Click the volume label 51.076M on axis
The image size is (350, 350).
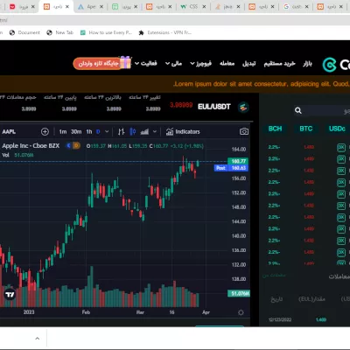point(239,293)
